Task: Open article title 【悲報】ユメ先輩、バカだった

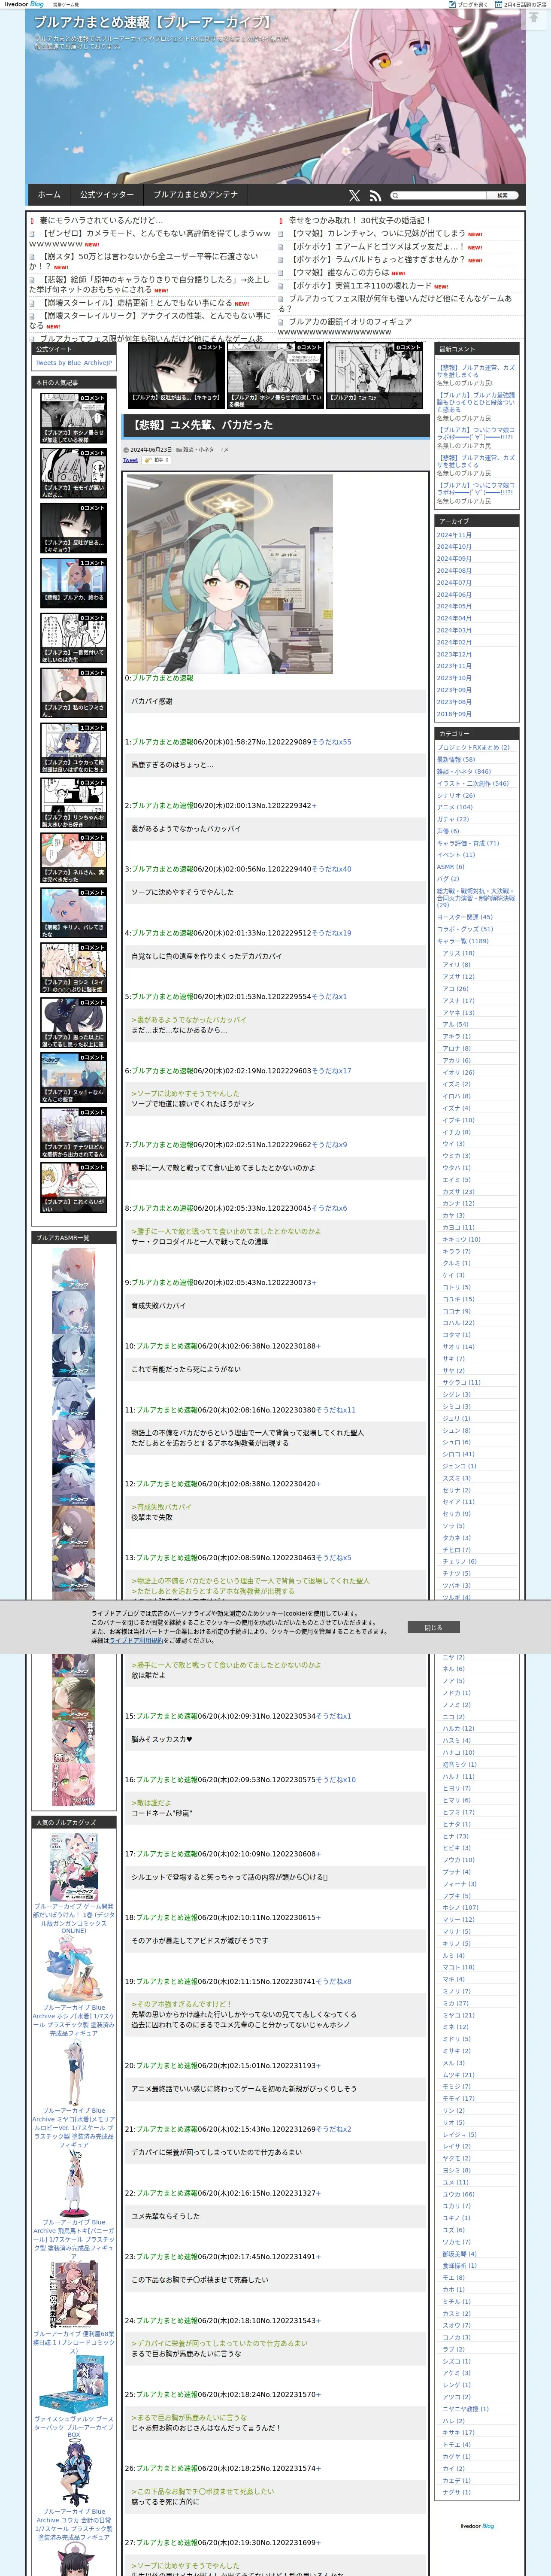Action: pyautogui.click(x=202, y=425)
